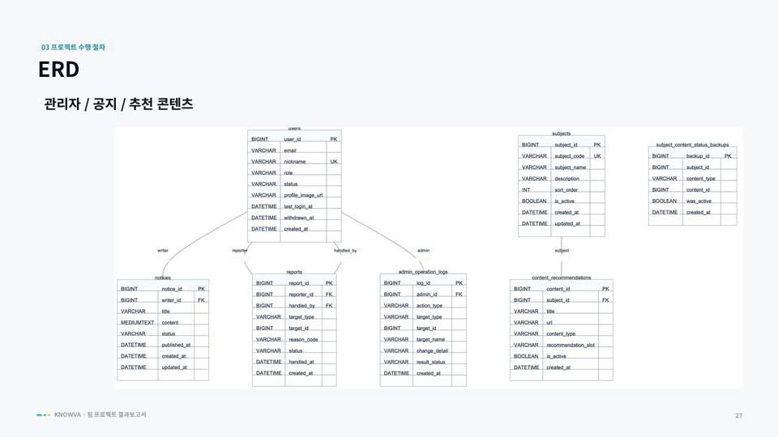Image resolution: width=778 pixels, height=437 pixels.
Task: Select the 'email' column name
Action: pos(290,151)
